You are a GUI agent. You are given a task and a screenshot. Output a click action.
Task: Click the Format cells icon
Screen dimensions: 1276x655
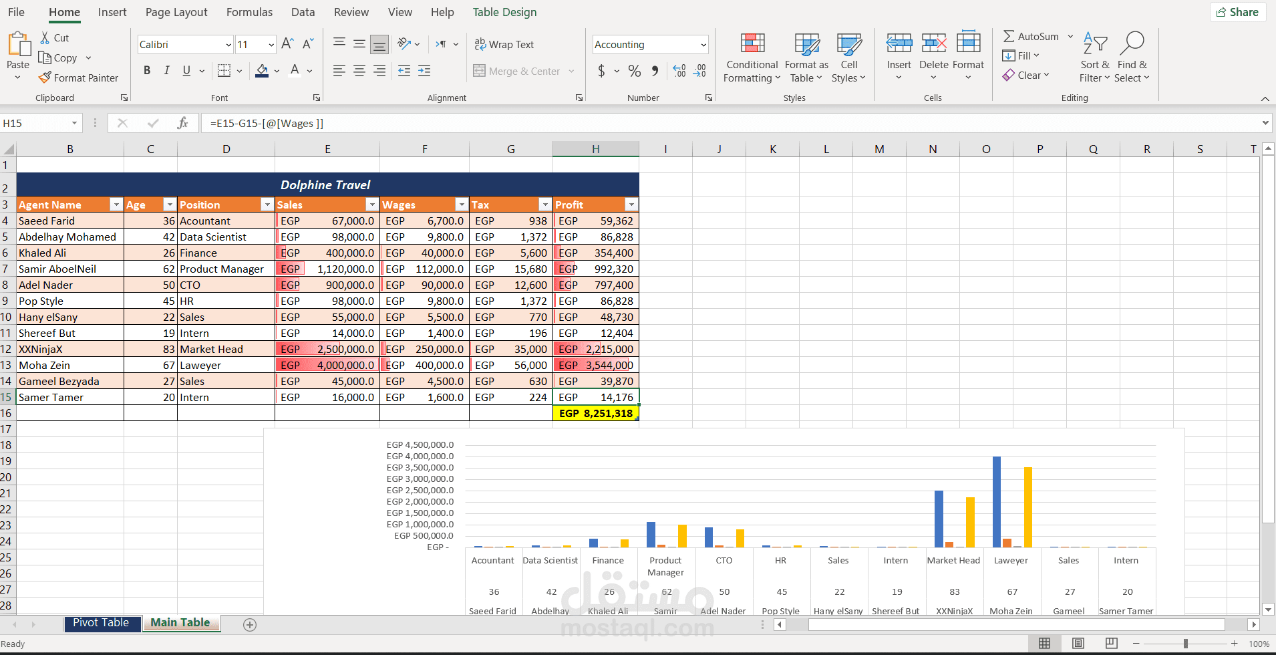(x=969, y=41)
